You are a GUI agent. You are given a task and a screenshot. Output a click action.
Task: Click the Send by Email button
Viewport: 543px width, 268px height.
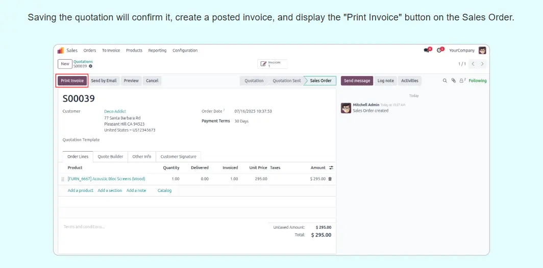pos(104,81)
